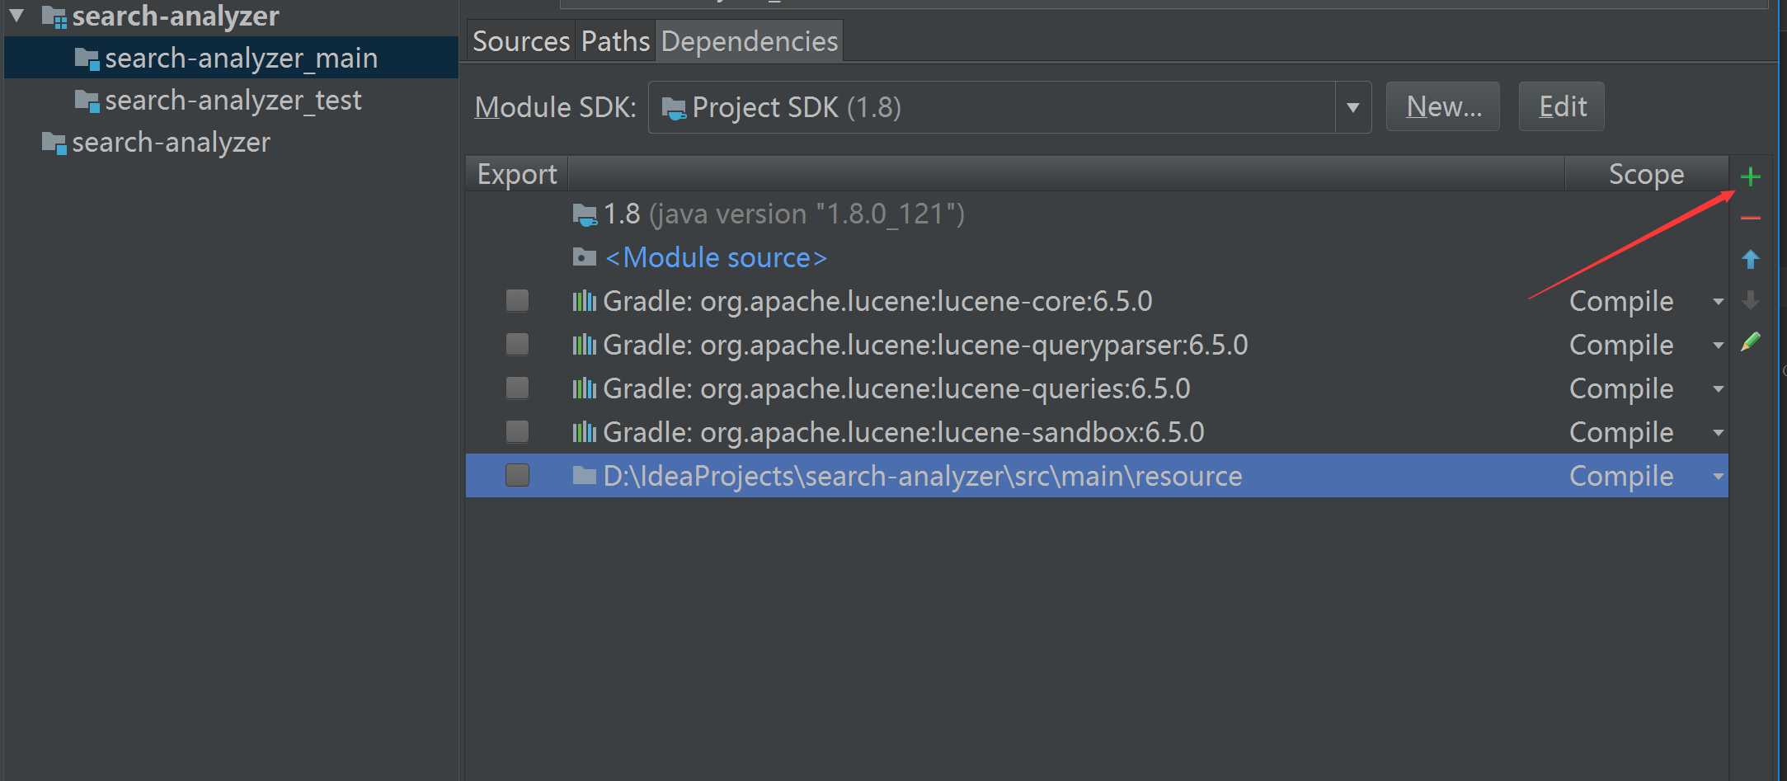Select the lucene-sandbox:6.5.0 dependency row

(1097, 432)
